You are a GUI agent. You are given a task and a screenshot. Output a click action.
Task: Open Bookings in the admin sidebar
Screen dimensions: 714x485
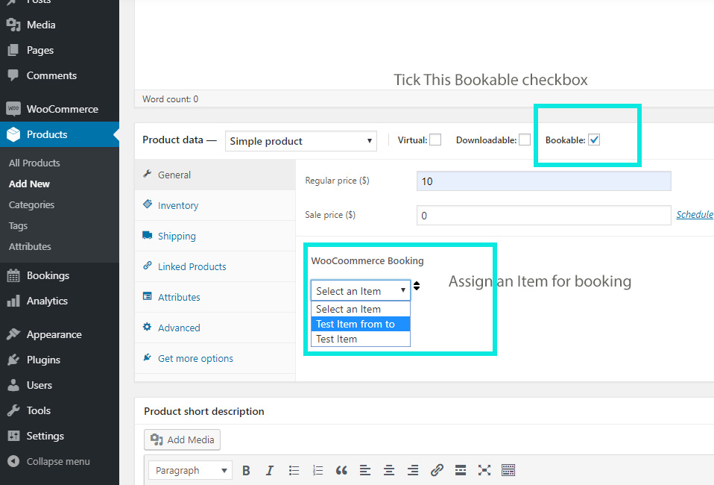[48, 275]
